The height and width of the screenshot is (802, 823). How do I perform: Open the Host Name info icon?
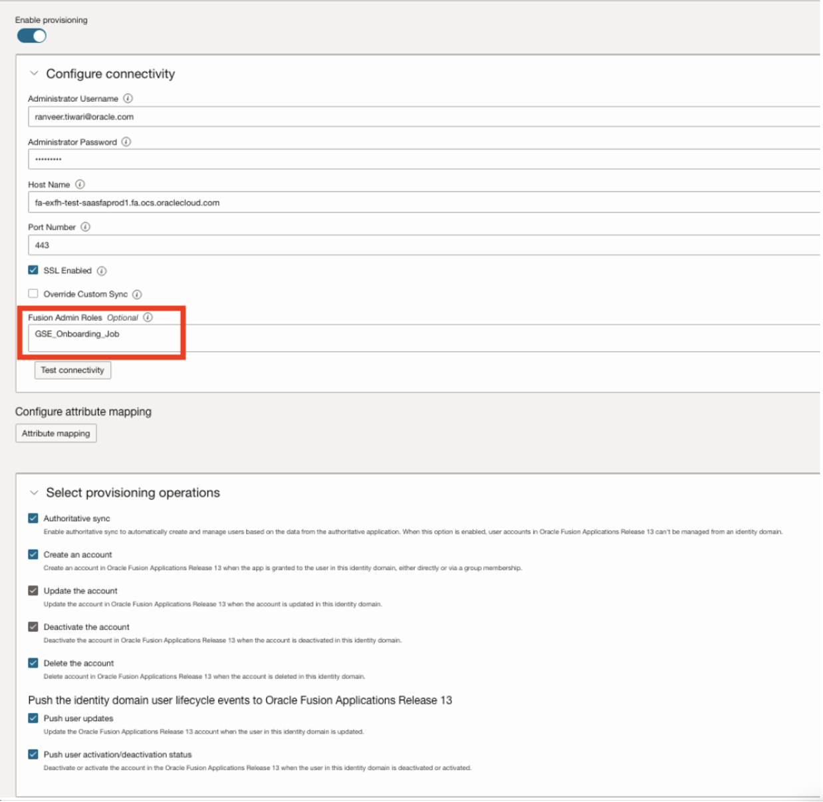click(80, 184)
